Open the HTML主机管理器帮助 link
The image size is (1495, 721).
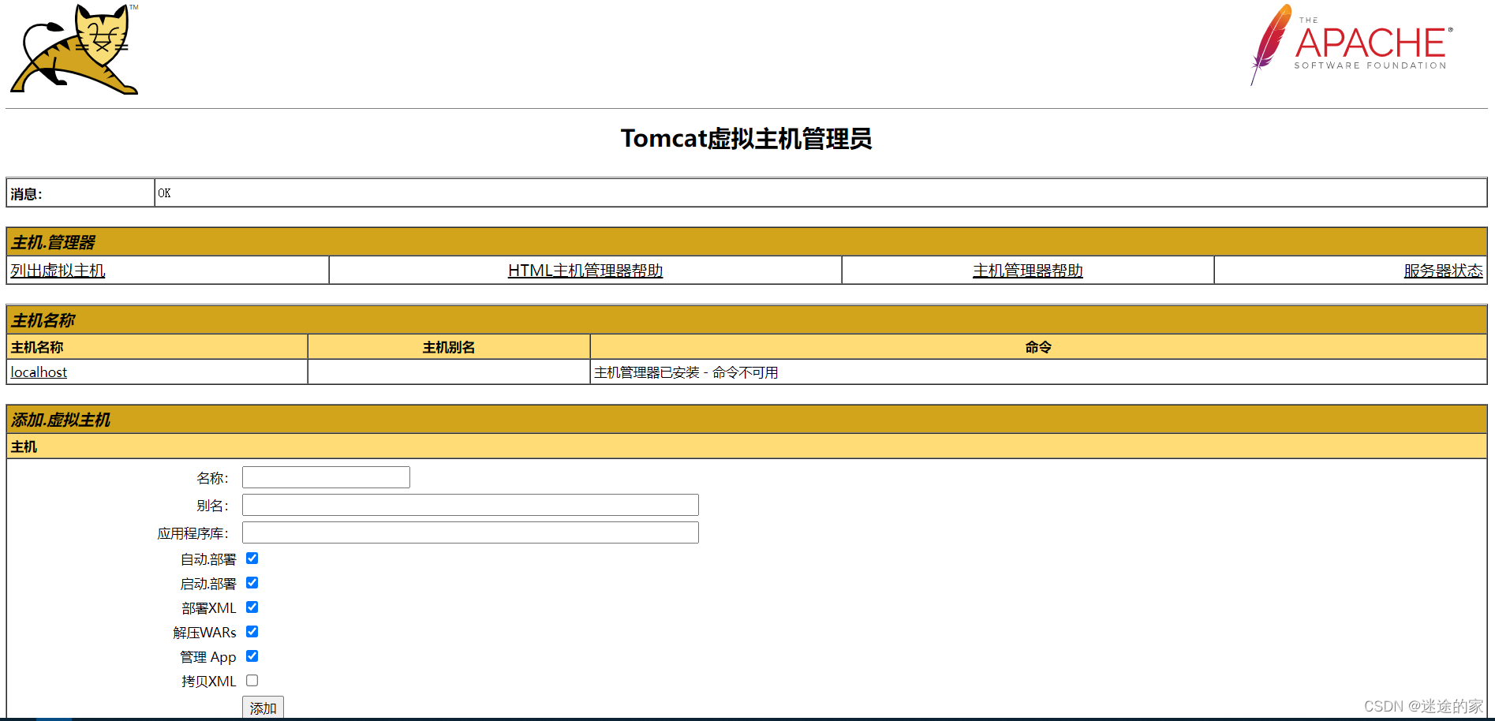point(585,271)
